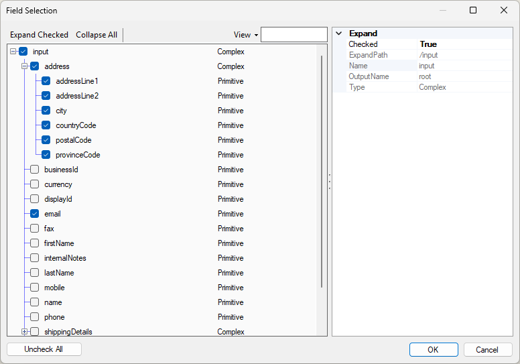Select the Checked property row
Image resolution: width=520 pixels, height=364 pixels.
pyautogui.click(x=430, y=44)
